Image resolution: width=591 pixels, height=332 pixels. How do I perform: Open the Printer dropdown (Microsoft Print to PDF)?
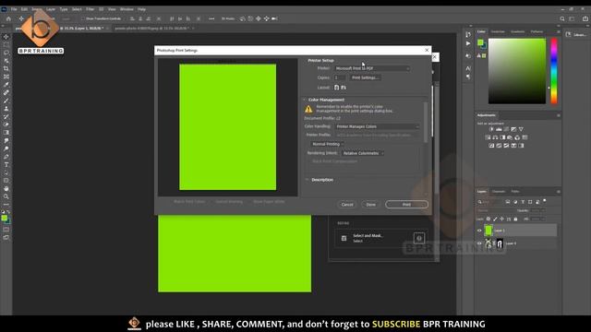coord(372,68)
